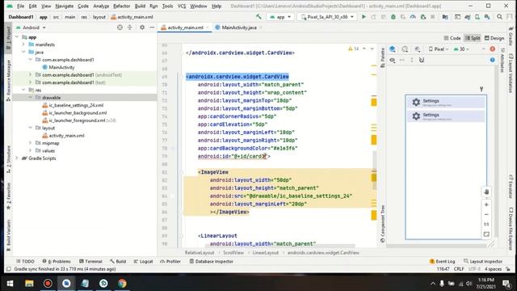Open the Profiler tool window
Screen dimensions: 517x291
pos(170,261)
